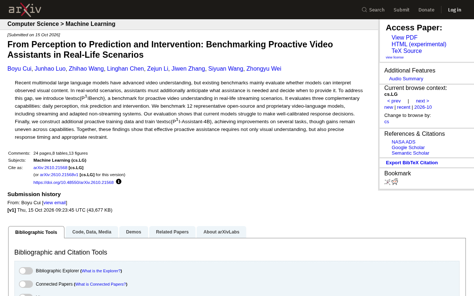Click the arXiv logo

click(25, 10)
